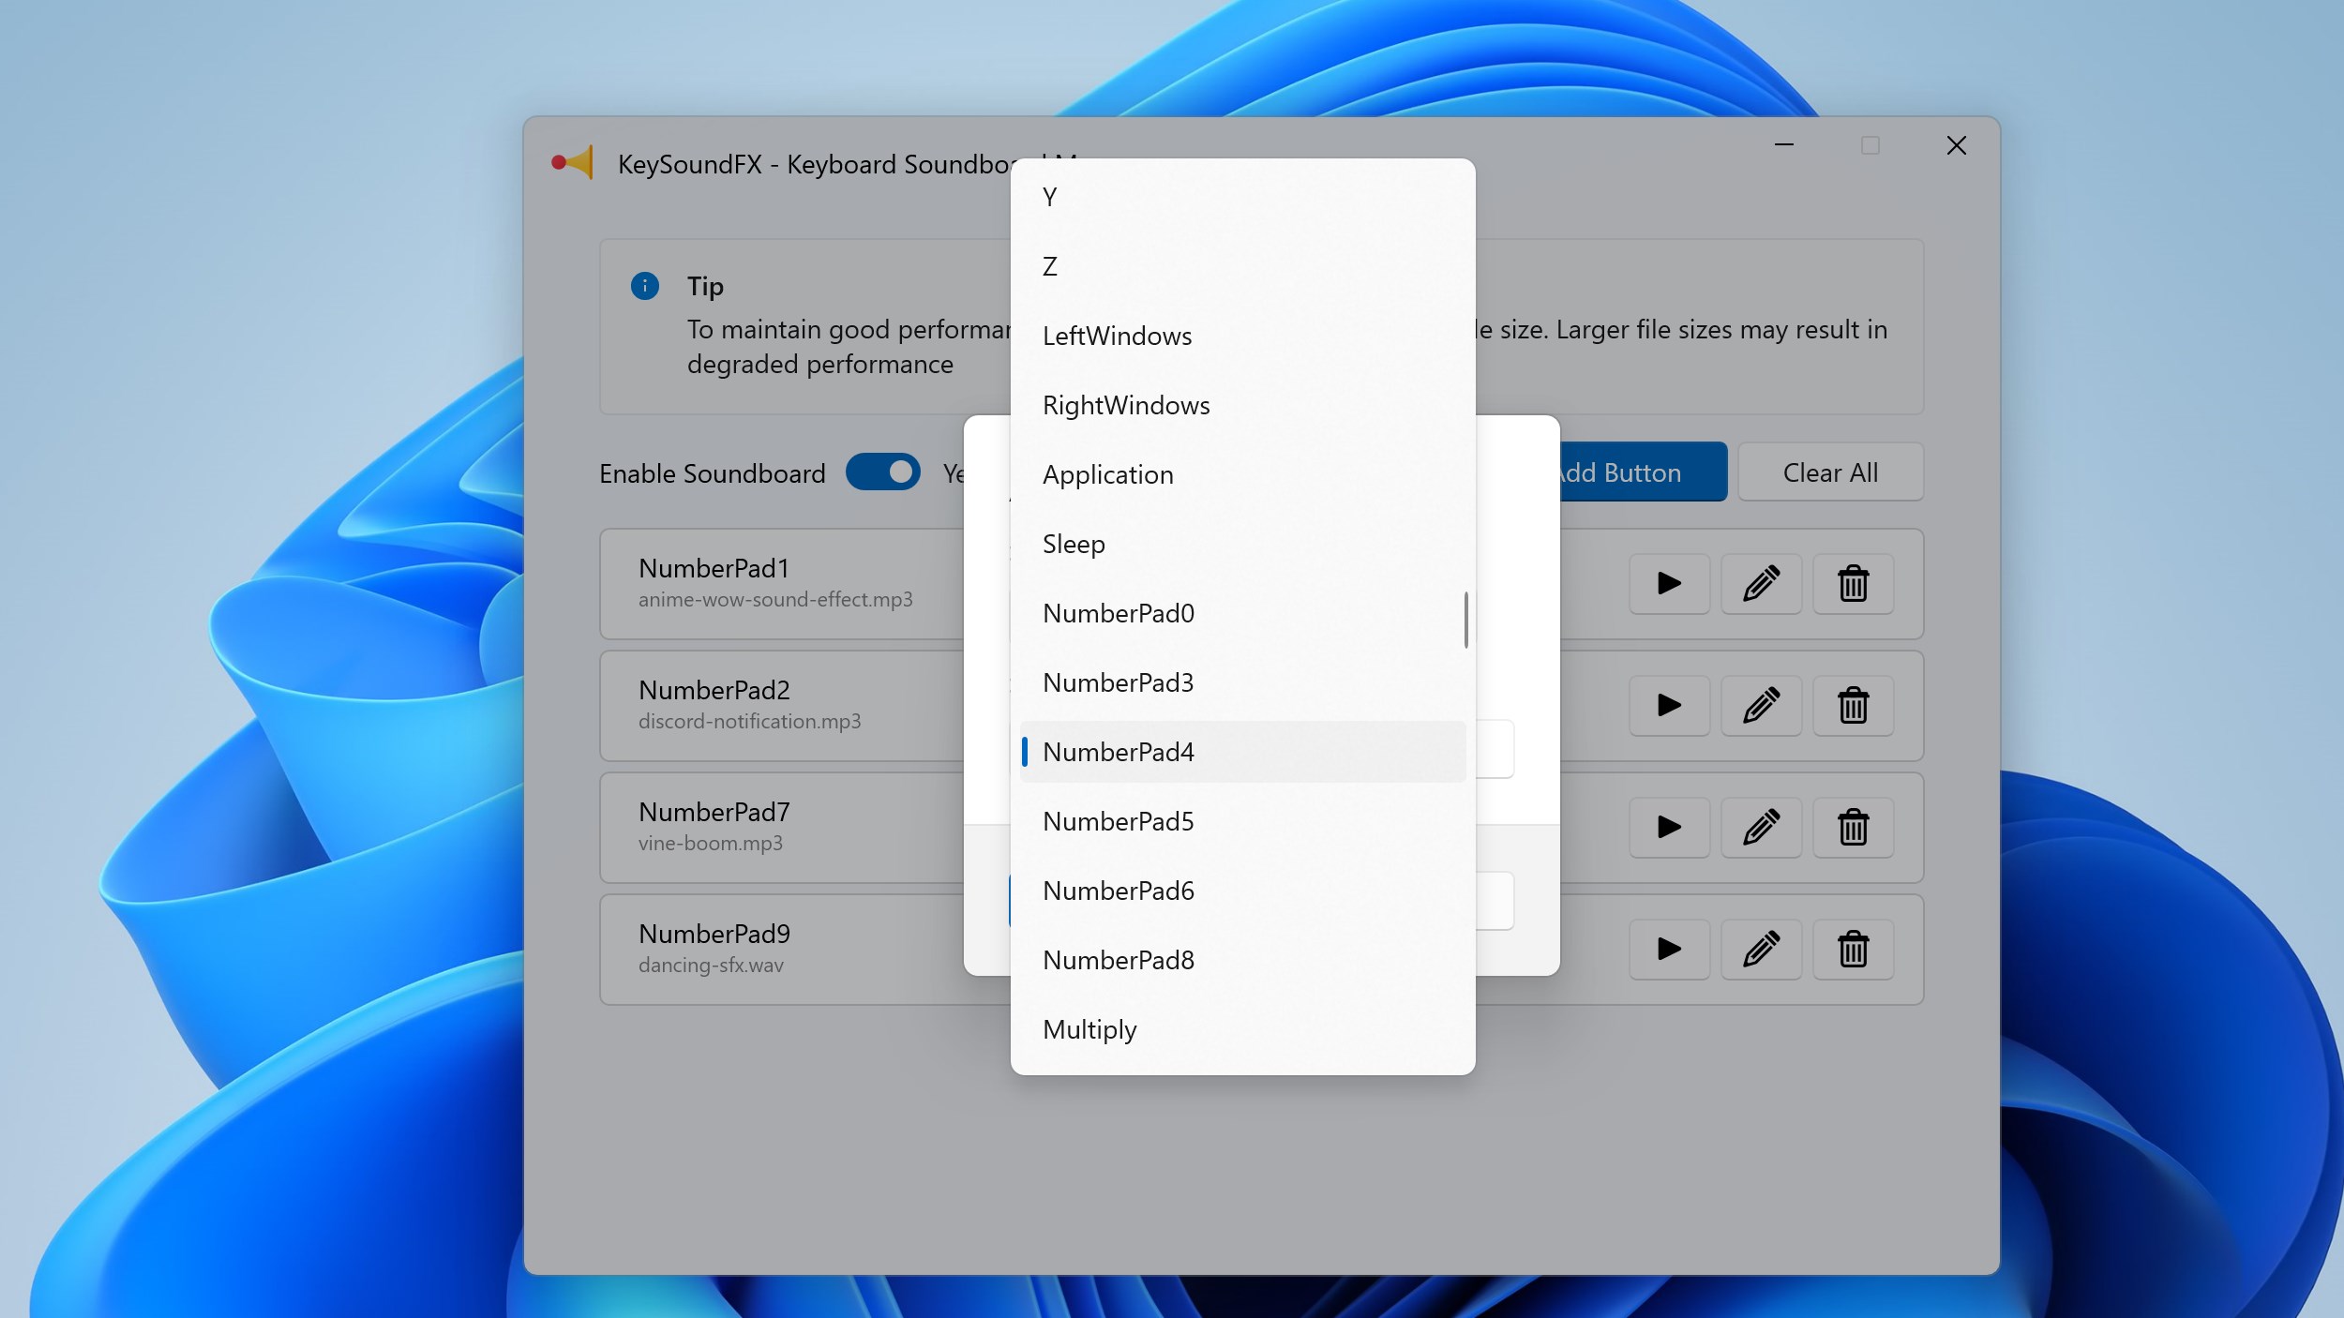The height and width of the screenshot is (1318, 2344).
Task: Click the key dropdown list scrollbar
Action: [x=1466, y=620]
